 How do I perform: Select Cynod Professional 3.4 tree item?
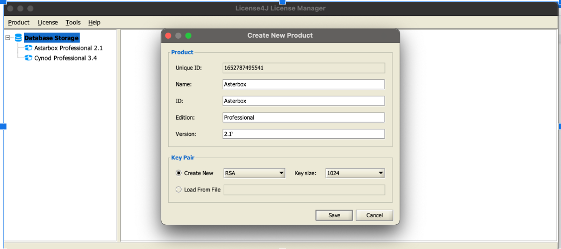coord(65,58)
